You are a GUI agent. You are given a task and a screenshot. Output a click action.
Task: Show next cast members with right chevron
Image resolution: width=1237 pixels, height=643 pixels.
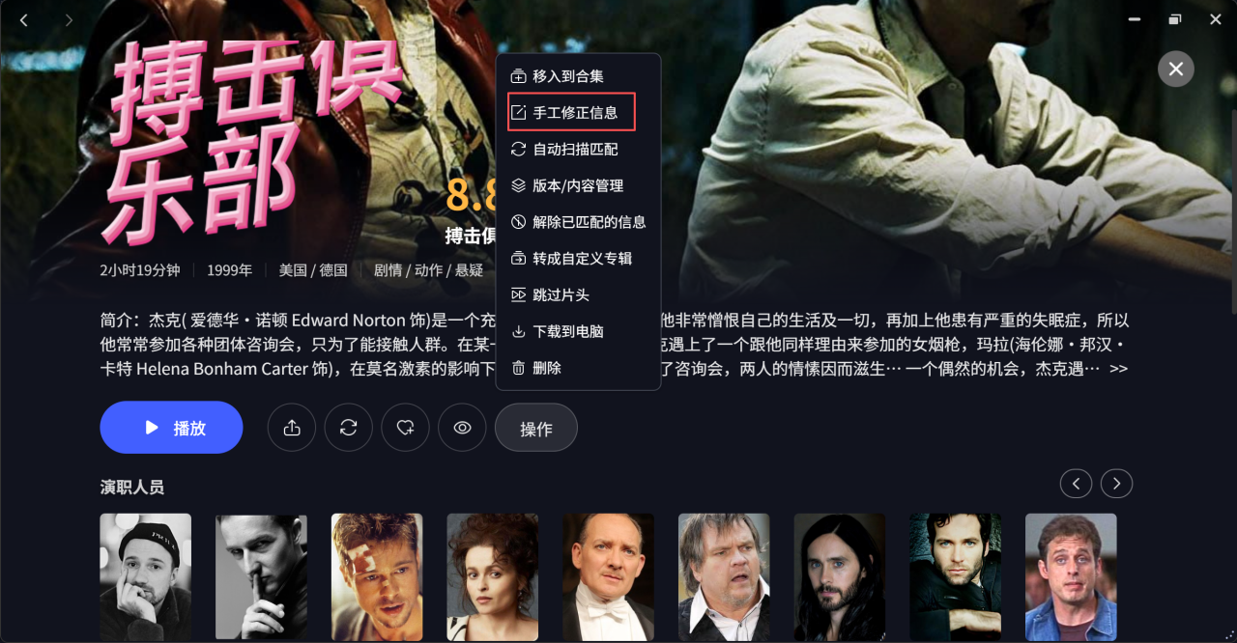click(x=1117, y=484)
